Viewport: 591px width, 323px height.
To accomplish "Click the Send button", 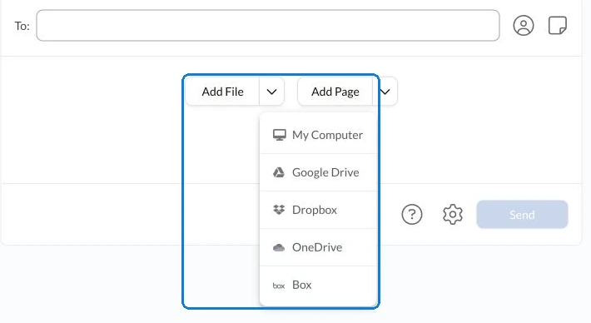I will [522, 215].
